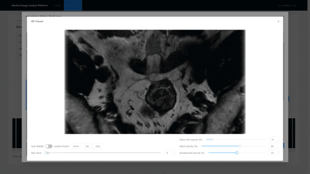This screenshot has width=310, height=174.
Task: Select the Top camera preset
Action: coord(87,146)
